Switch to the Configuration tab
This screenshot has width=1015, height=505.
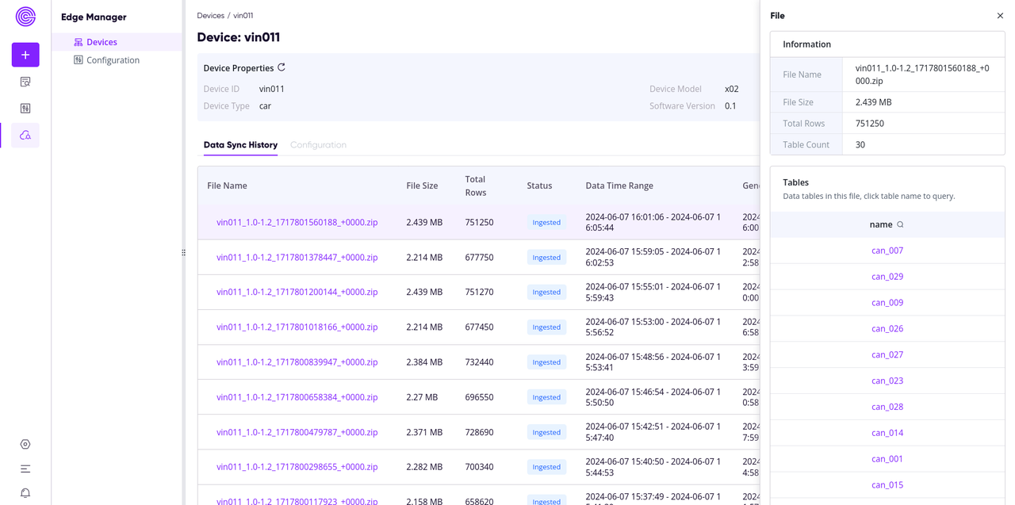(x=318, y=145)
